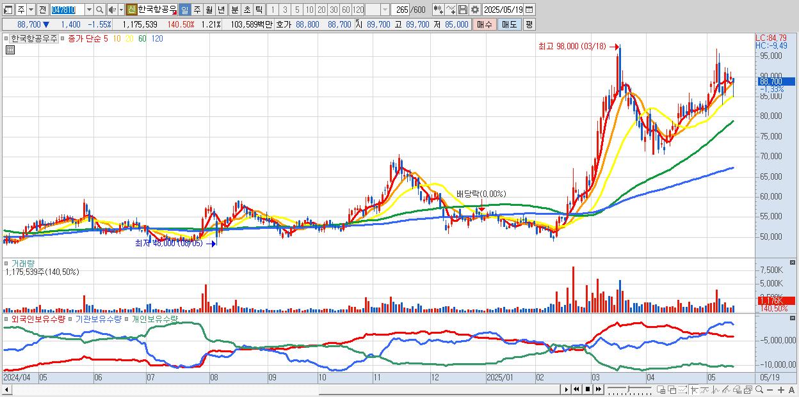
Task: Toggle the 종가 단순 moving average checkbox
Action: click(63, 38)
